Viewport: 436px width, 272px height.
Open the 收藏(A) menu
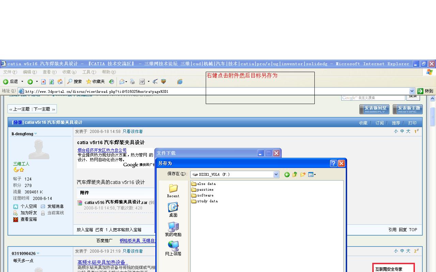pos(69,72)
